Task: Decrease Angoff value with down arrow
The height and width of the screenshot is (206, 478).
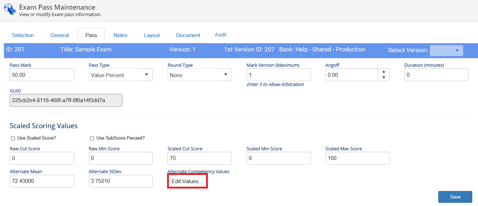Action: [x=384, y=77]
